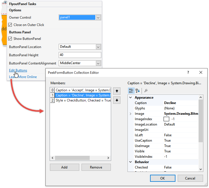Close the PeekFormButton Collection Editor
This screenshot has height=188, width=209.
[201, 72]
